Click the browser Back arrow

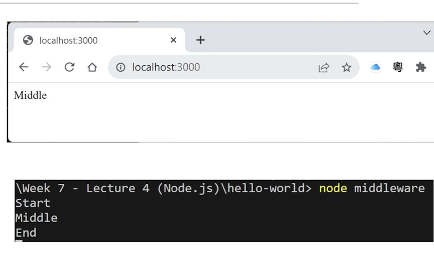point(24,67)
